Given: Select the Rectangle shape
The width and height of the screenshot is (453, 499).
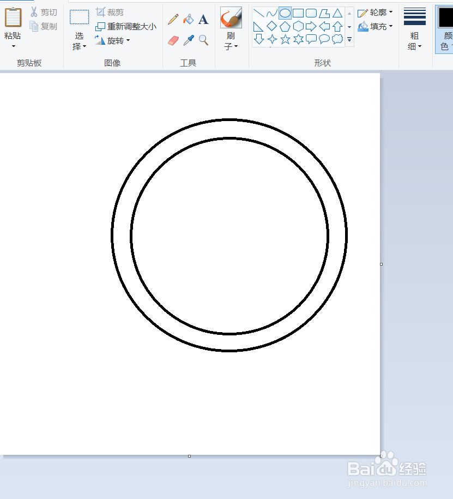Looking at the screenshot, I should (x=298, y=13).
